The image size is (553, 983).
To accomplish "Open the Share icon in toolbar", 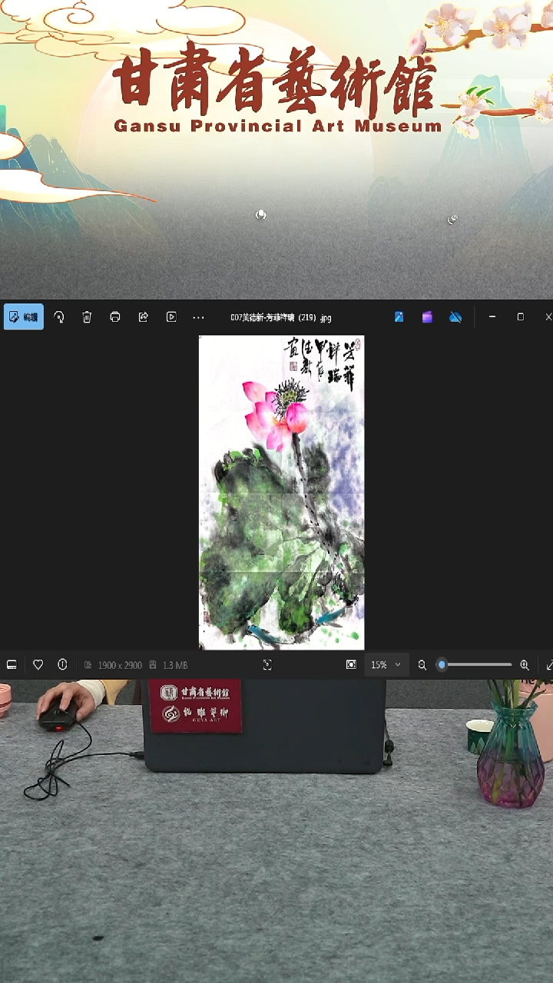I will [143, 317].
